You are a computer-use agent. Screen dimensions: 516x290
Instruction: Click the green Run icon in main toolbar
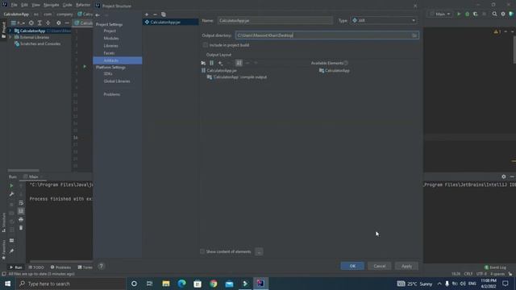pyautogui.click(x=459, y=14)
